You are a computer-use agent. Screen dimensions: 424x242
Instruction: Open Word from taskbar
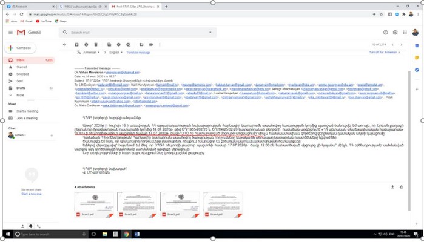137,234
